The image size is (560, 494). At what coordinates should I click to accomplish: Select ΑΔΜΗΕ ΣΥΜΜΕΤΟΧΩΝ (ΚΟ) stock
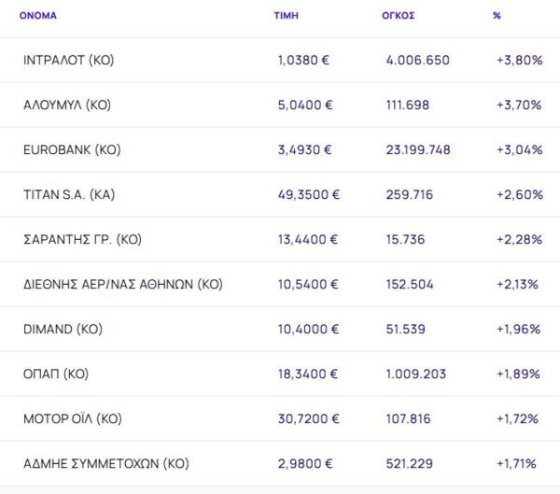tap(105, 464)
